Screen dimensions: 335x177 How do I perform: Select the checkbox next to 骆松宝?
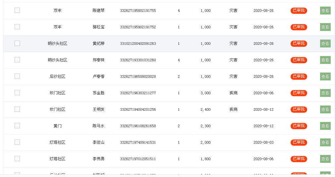click(x=17, y=27)
